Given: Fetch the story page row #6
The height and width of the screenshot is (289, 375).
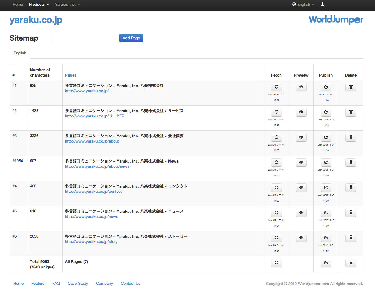Looking at the screenshot, I should (x=276, y=238).
